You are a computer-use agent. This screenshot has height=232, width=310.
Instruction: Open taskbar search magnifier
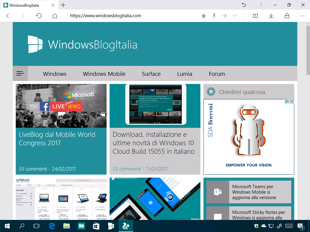point(22,226)
